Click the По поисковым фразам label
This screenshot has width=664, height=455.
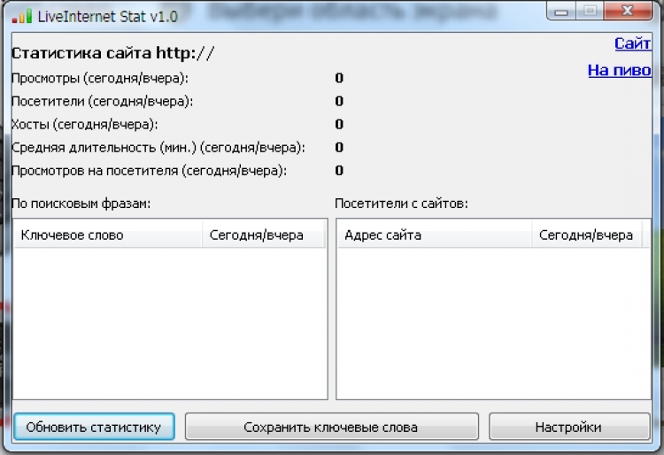click(x=81, y=204)
